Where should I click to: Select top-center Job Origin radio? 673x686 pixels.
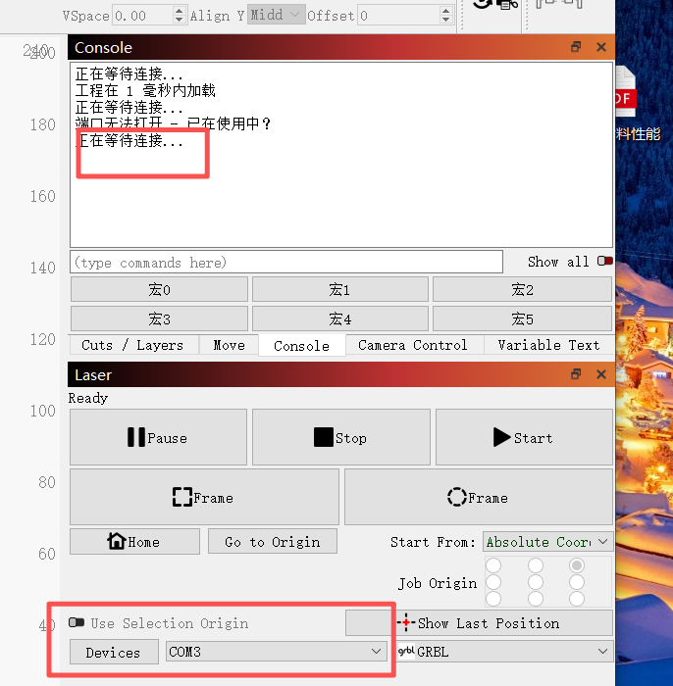pos(536,565)
